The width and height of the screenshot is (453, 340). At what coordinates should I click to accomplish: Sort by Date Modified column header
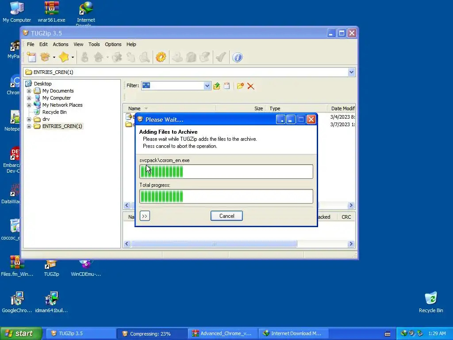coord(341,108)
